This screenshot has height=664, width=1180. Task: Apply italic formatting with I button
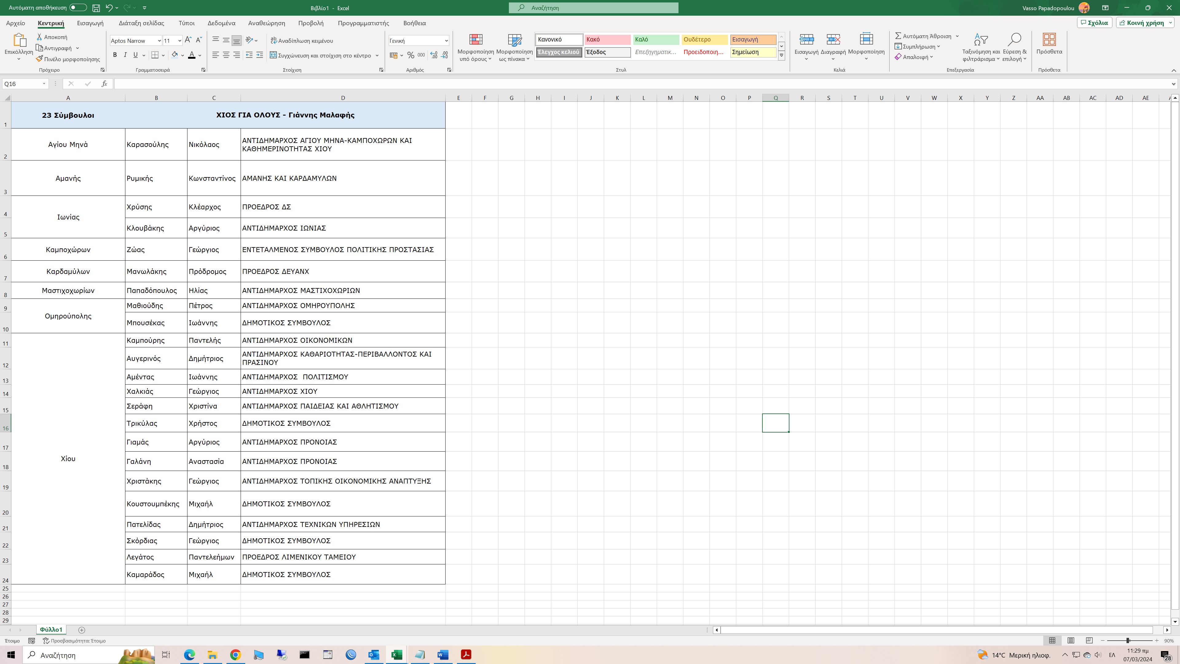(x=124, y=55)
